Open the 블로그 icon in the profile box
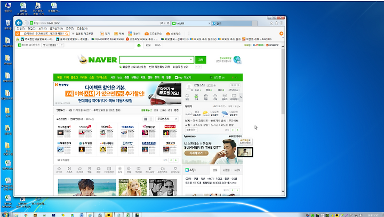 coord(225,97)
